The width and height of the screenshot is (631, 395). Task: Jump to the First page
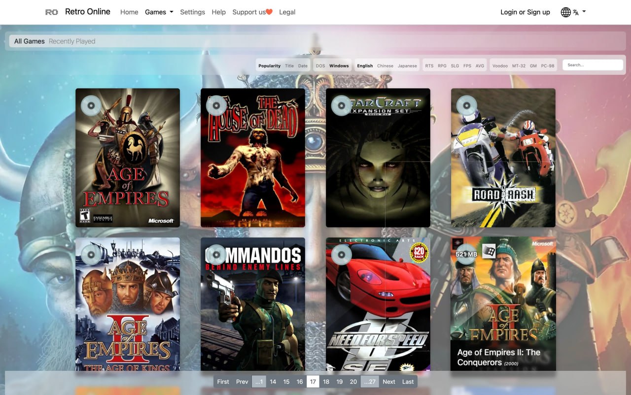coord(223,382)
